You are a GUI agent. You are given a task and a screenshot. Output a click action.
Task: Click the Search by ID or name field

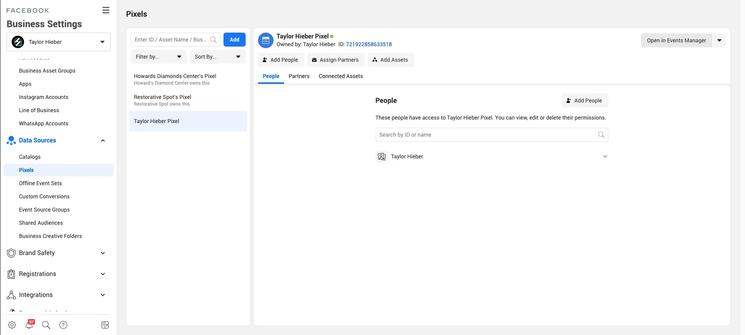[x=487, y=135]
